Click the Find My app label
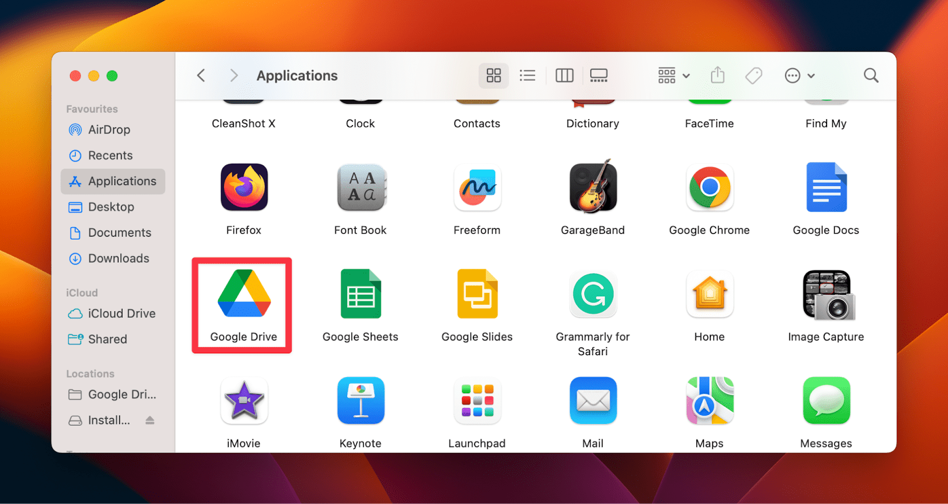The height and width of the screenshot is (504, 948). click(826, 123)
